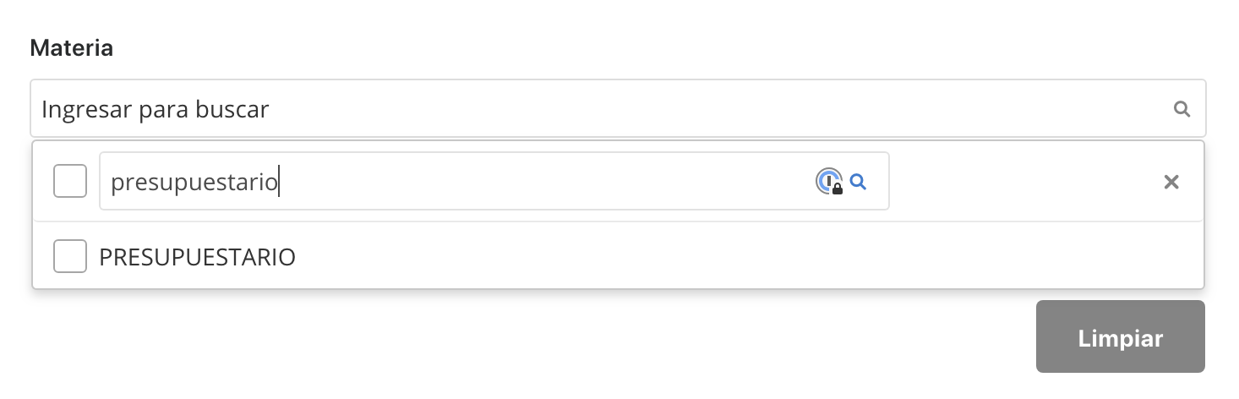Click into the 'presupuestario' filter input
1239x399 pixels.
(x=456, y=181)
